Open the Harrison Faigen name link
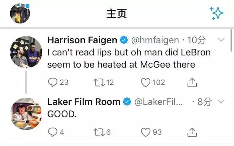Viewport: 234px width, 146px height. tap(82, 40)
